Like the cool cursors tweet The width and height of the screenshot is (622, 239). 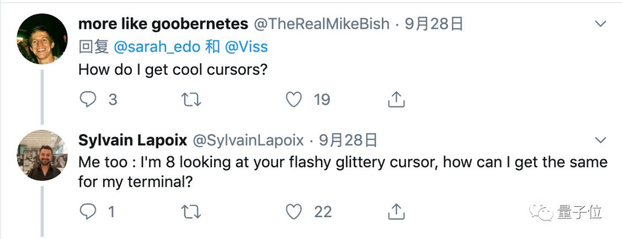pos(294,99)
